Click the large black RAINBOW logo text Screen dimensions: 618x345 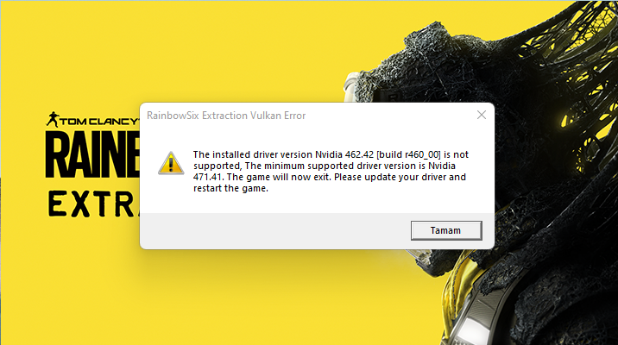[92, 154]
